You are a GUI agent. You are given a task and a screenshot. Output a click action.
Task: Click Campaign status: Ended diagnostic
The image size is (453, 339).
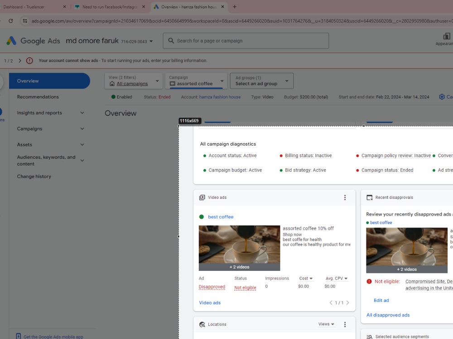[x=387, y=170]
